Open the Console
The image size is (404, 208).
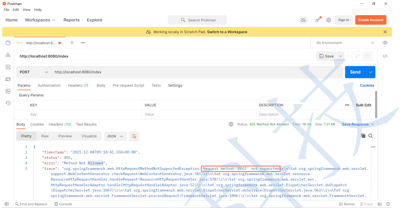point(63,204)
